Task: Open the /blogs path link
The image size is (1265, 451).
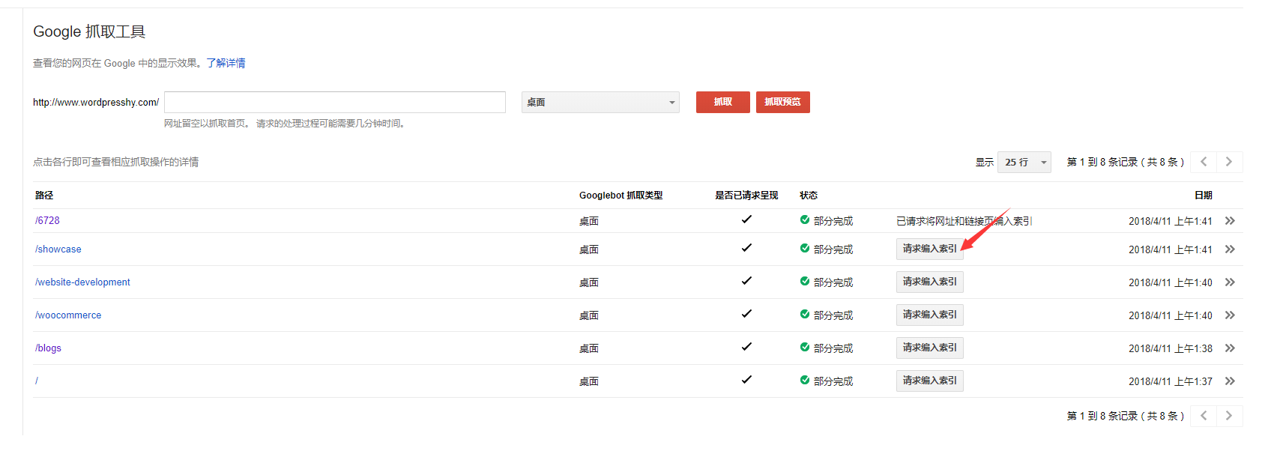Action: coord(48,348)
